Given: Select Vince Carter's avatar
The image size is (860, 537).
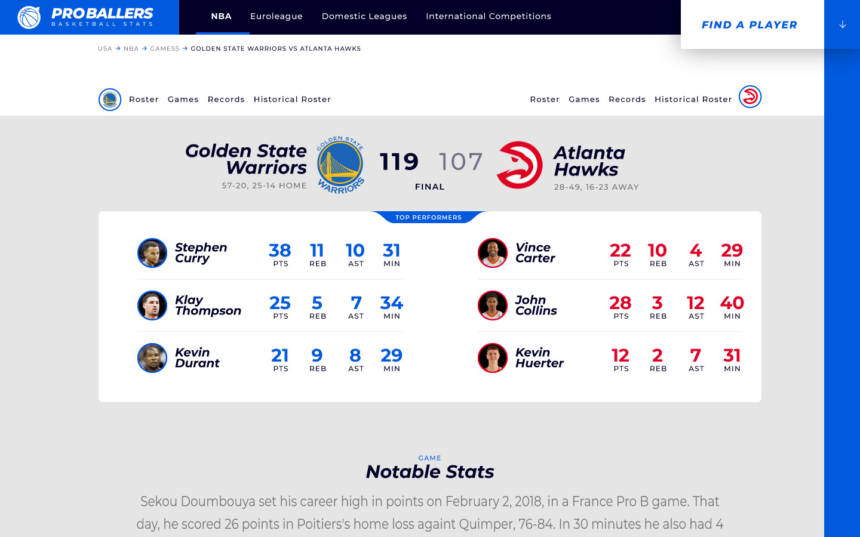Looking at the screenshot, I should pyautogui.click(x=493, y=253).
